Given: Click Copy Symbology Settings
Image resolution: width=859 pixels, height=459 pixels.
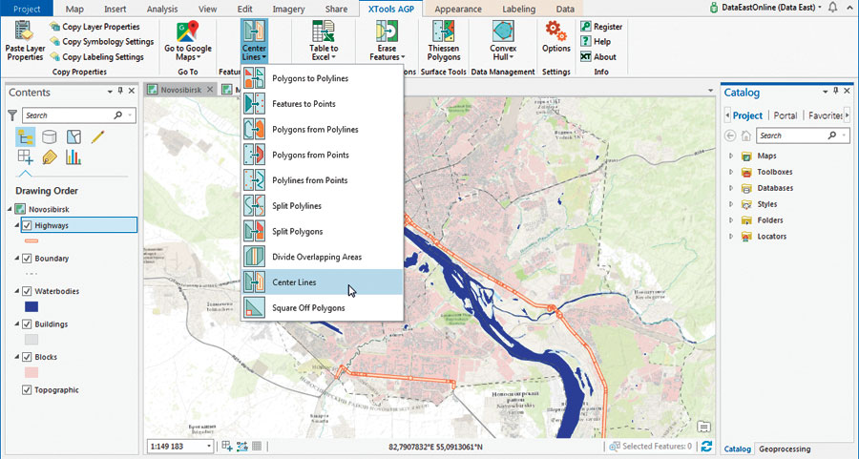Looking at the screenshot, I should point(101,42).
